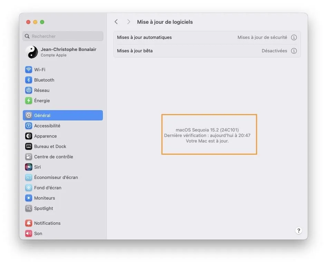Click the Accessibilité icon
Screen dimensions: 327x265
[x=29, y=126]
